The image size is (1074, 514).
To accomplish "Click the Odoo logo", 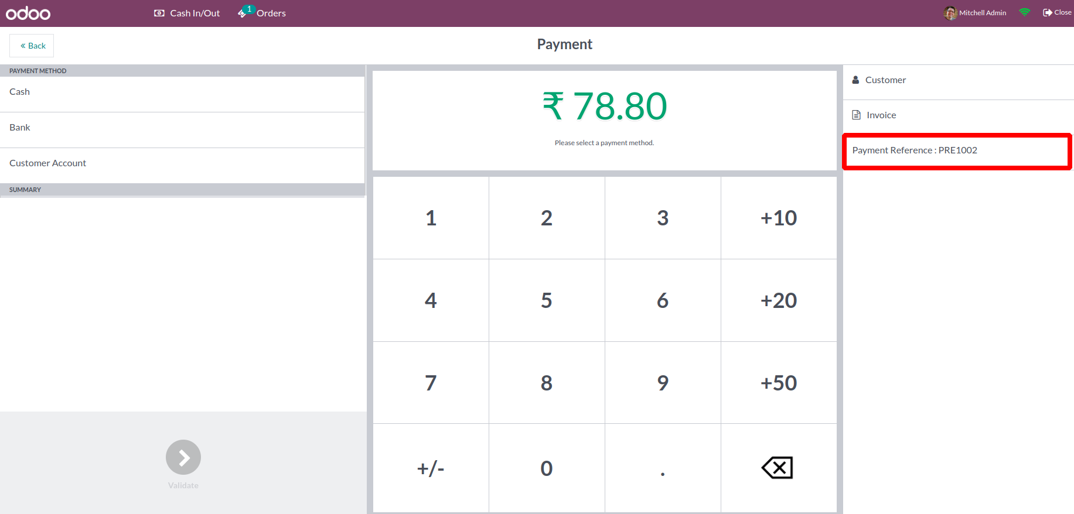I will click(28, 13).
